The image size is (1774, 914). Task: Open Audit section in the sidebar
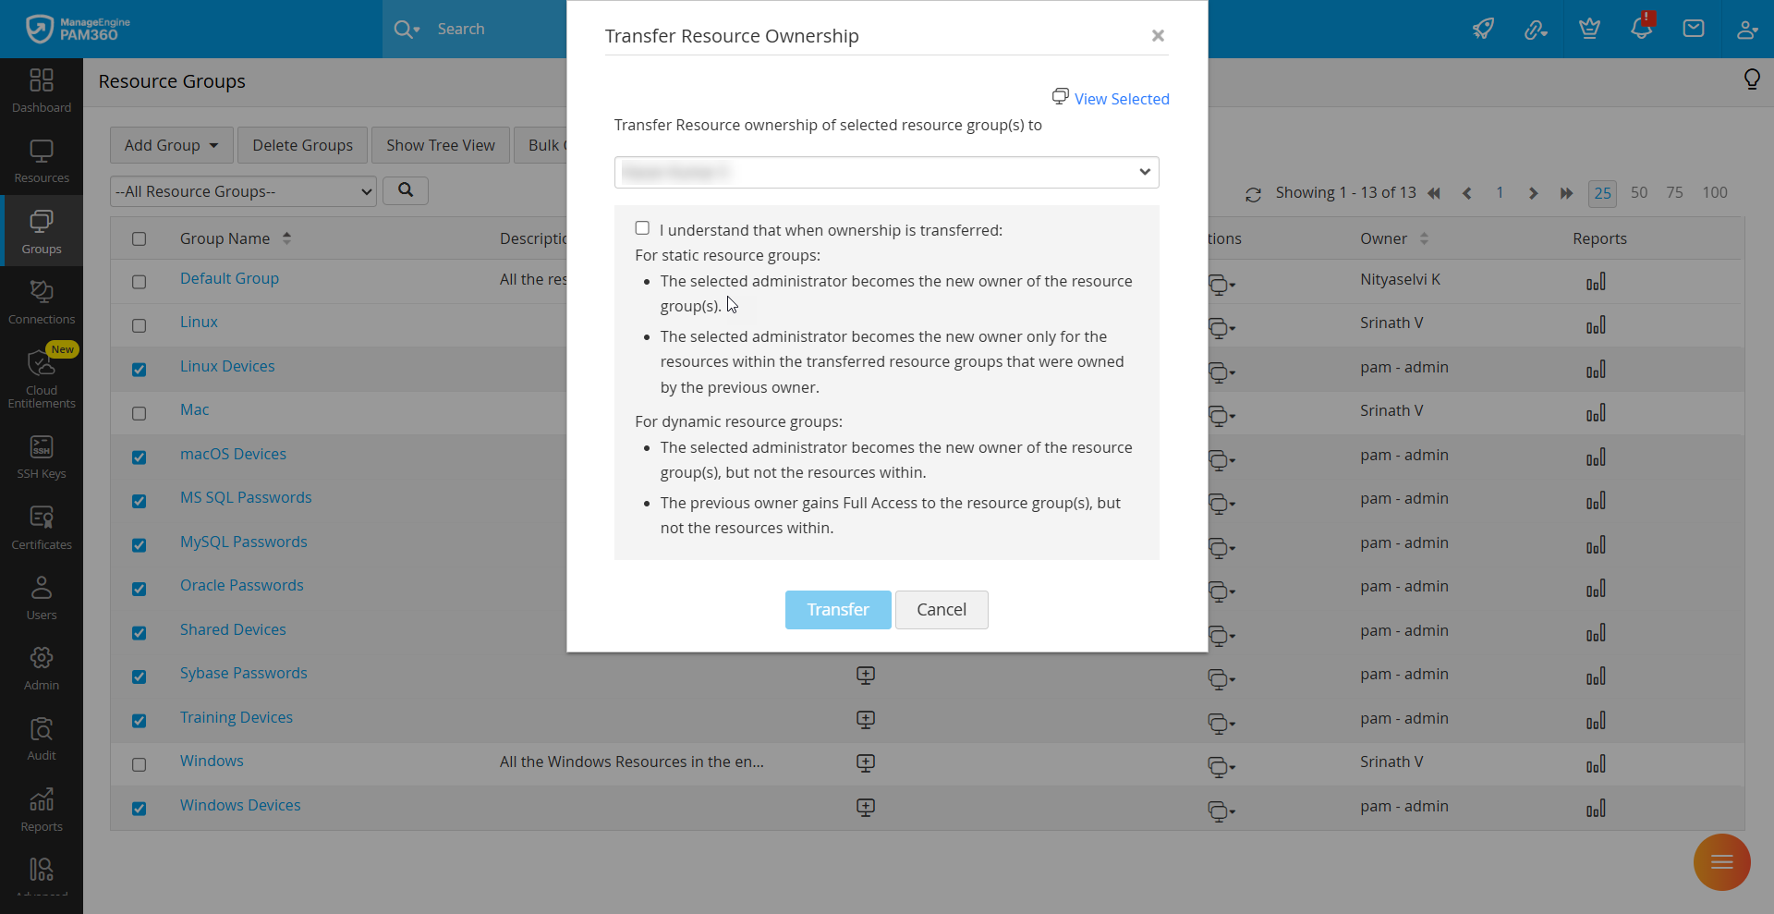point(42,739)
